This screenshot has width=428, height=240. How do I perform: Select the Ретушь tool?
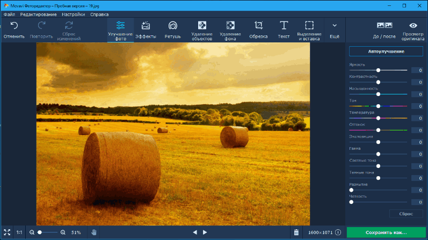(173, 30)
